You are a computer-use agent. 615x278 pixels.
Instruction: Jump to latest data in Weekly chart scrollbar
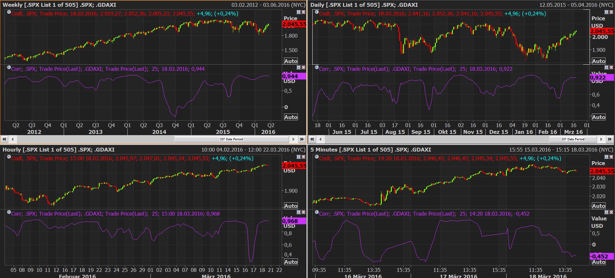302,139
